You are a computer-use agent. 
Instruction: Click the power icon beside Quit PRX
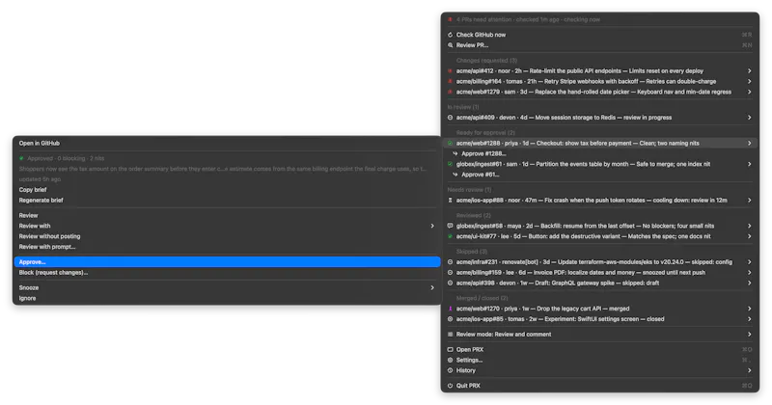(450, 386)
